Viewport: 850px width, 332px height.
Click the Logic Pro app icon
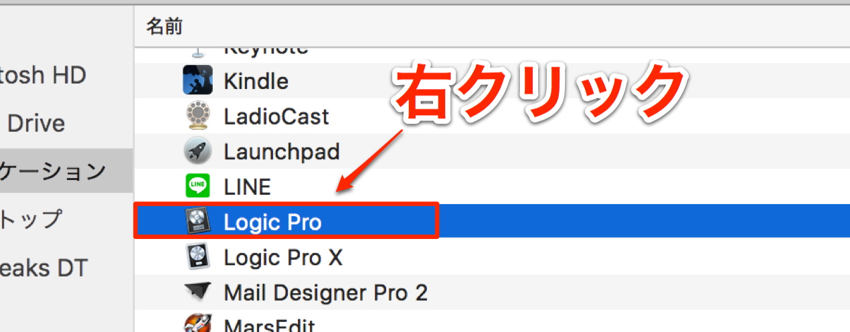197,221
